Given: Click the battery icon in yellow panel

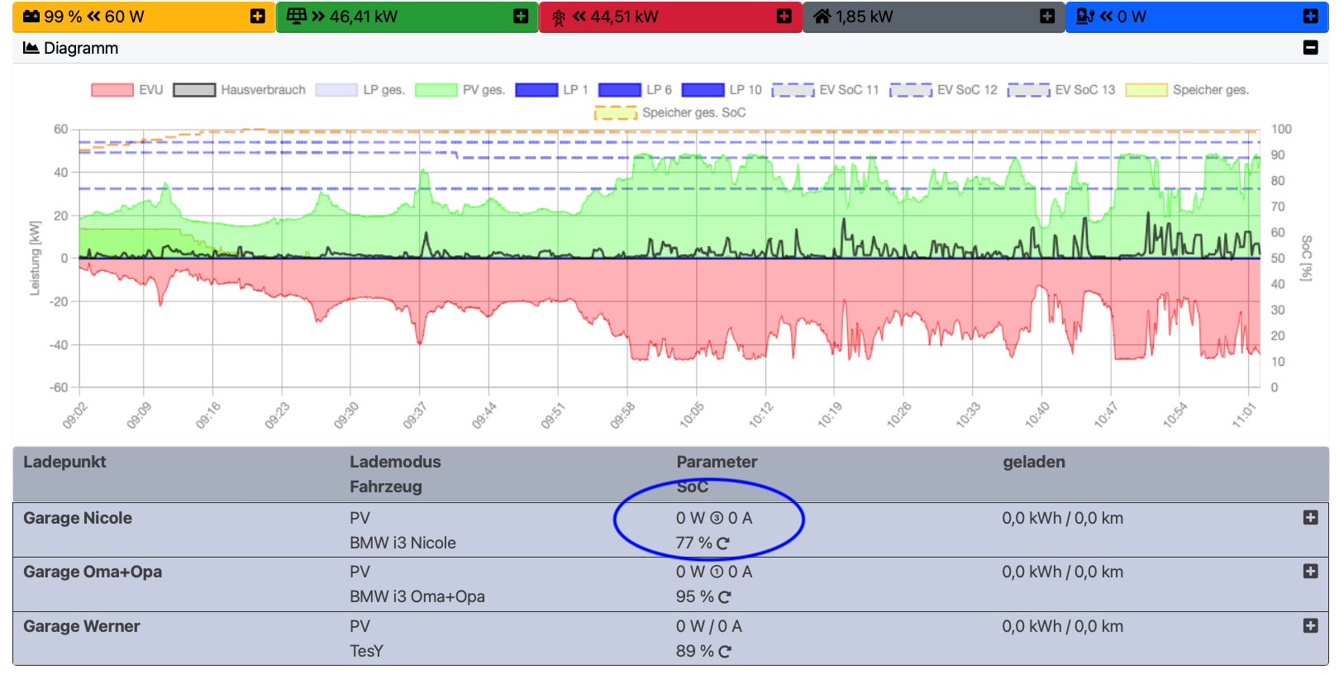Looking at the screenshot, I should (31, 17).
